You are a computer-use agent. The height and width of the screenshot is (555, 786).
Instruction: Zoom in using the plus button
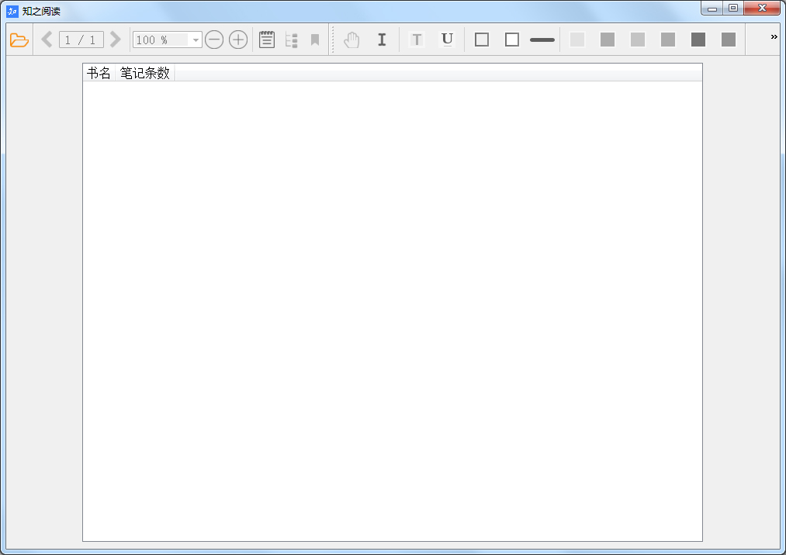coord(238,40)
